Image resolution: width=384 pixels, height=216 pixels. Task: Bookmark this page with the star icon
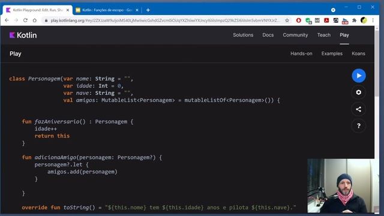pyautogui.click(x=287, y=20)
